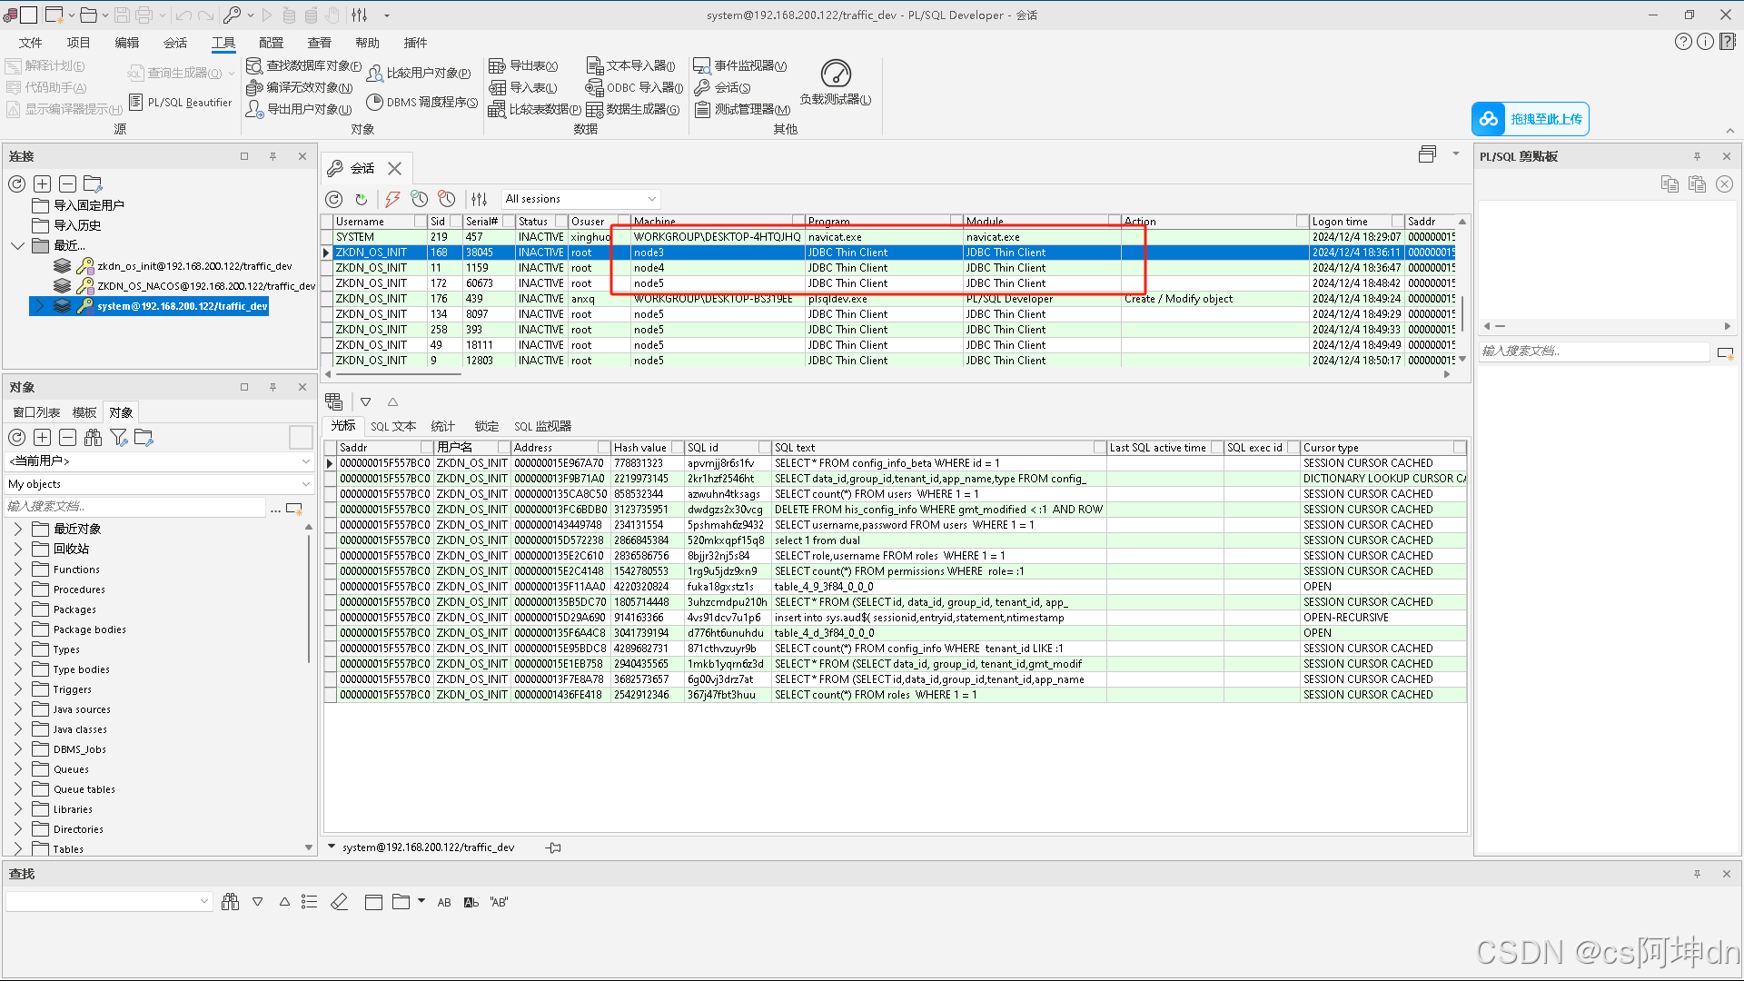
Task: Open the <当前用户> dropdown
Action: click(159, 461)
